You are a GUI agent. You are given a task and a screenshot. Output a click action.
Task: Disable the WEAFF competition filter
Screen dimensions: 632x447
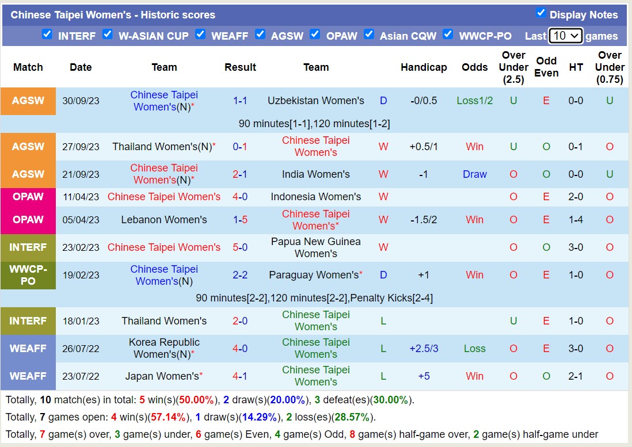click(x=200, y=35)
